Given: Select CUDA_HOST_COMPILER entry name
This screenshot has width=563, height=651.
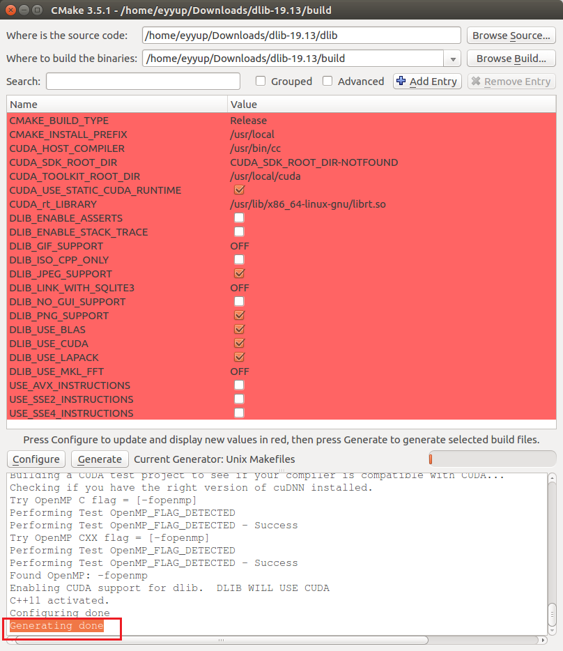Looking at the screenshot, I should tap(67, 148).
